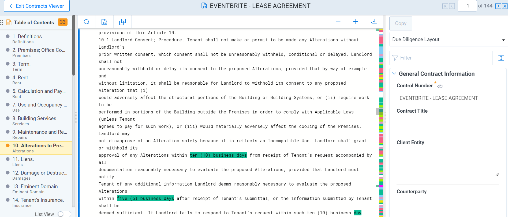Jump to last page icon

click(505, 6)
